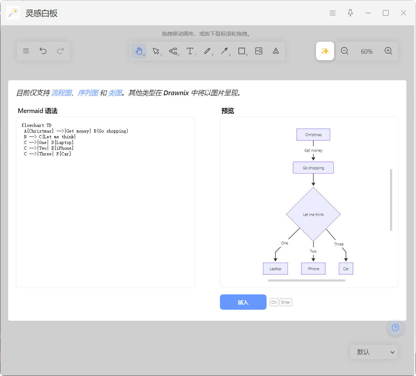The height and width of the screenshot is (376, 416).
Task: Zoom out the canvas
Action: tap(344, 51)
